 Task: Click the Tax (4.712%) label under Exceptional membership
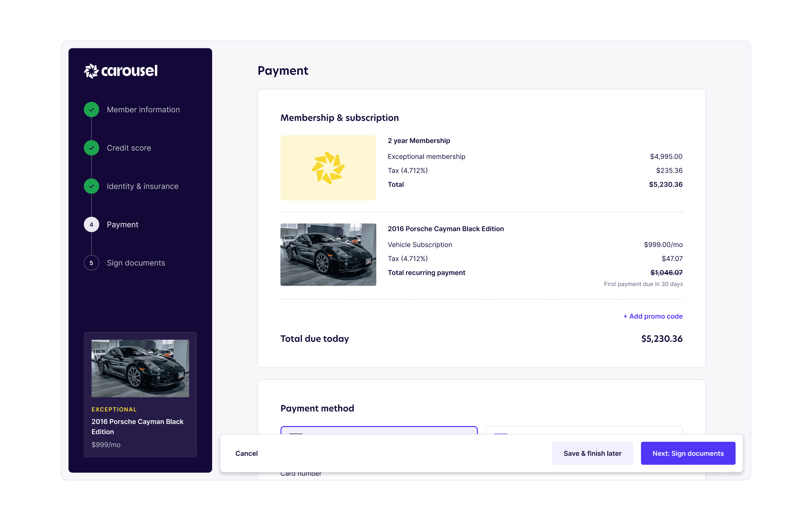408,170
